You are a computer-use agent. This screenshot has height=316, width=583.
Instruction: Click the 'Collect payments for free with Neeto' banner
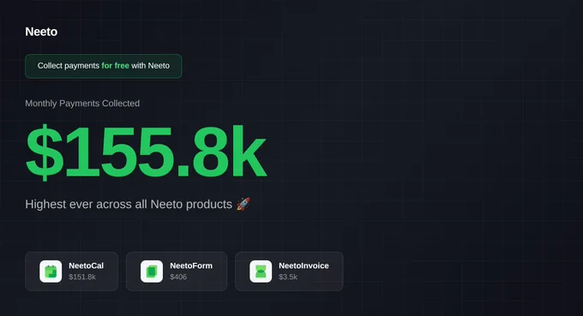pyautogui.click(x=104, y=66)
